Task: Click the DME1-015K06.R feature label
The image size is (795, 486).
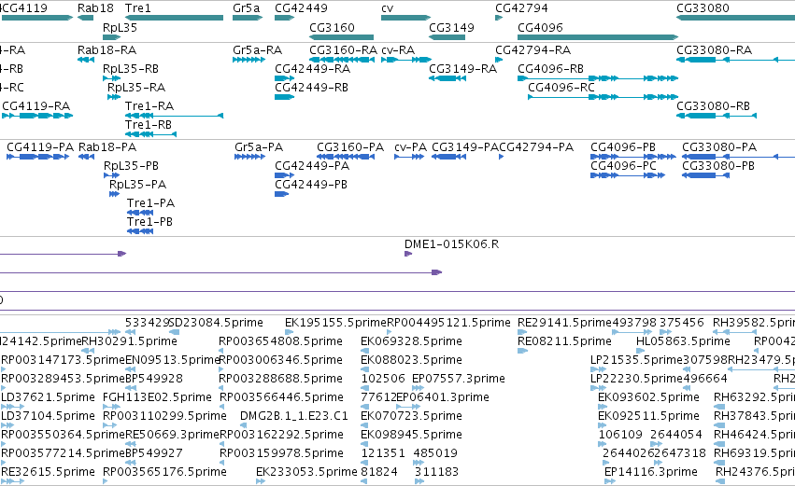Action: point(452,244)
